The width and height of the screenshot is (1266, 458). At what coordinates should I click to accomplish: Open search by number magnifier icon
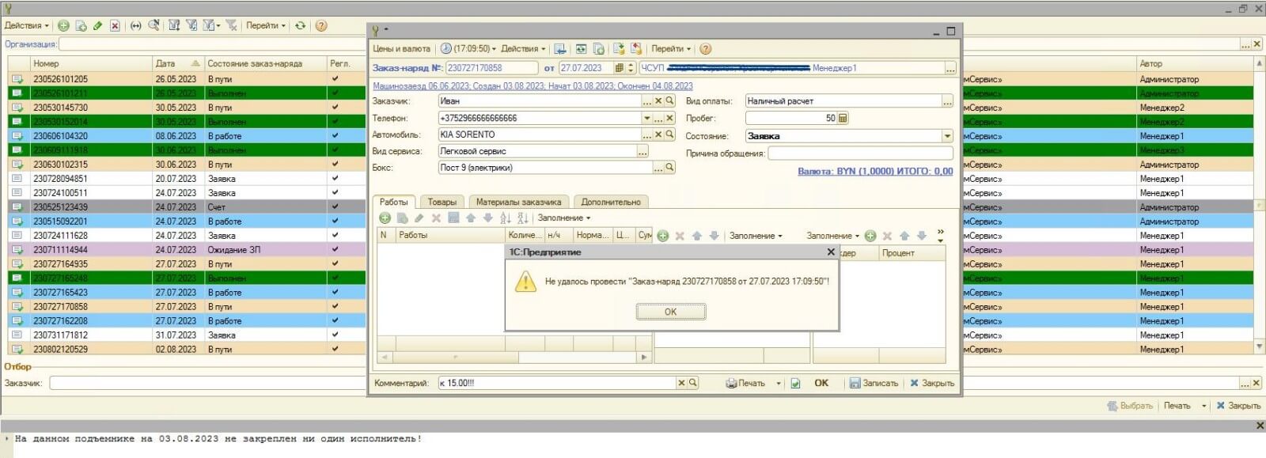pos(154,25)
